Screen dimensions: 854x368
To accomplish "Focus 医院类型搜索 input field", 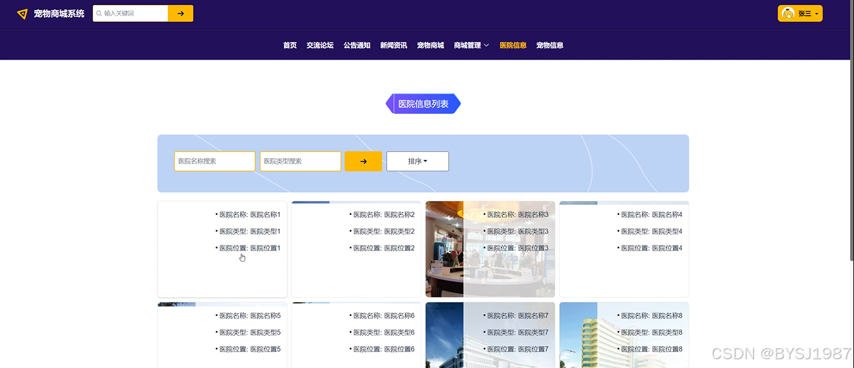I will (300, 161).
